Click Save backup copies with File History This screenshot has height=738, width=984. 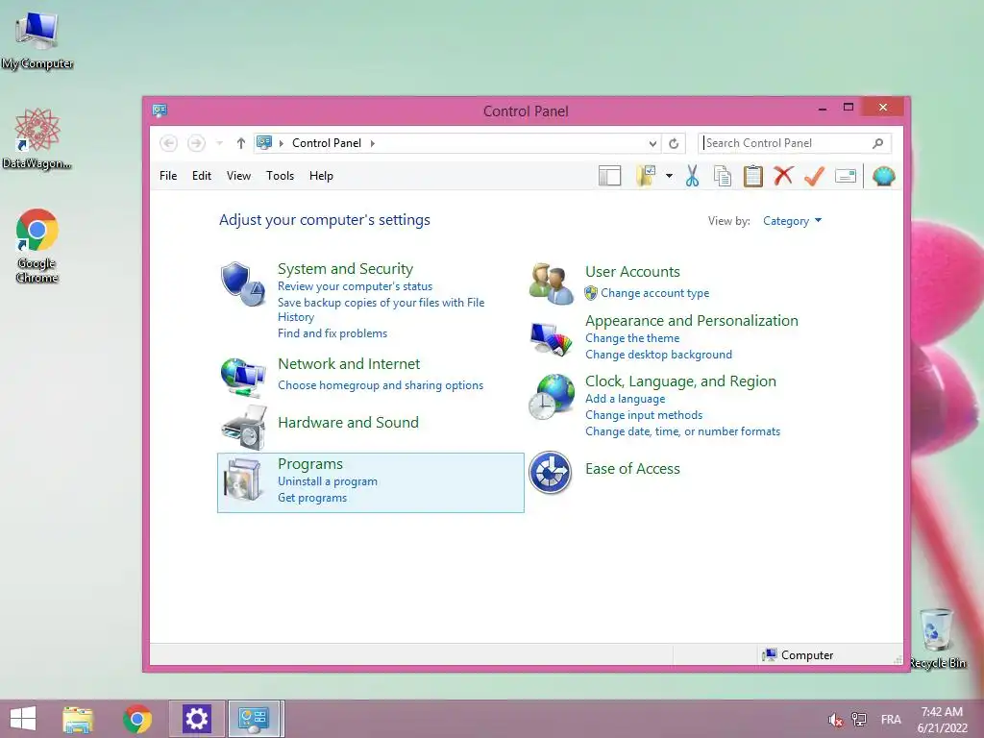click(381, 309)
